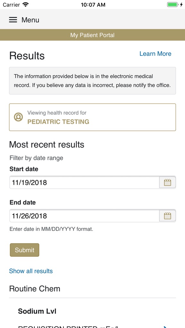Viewport: 185px width, 328px height.
Task: Open the Learn More link
Action: click(155, 53)
